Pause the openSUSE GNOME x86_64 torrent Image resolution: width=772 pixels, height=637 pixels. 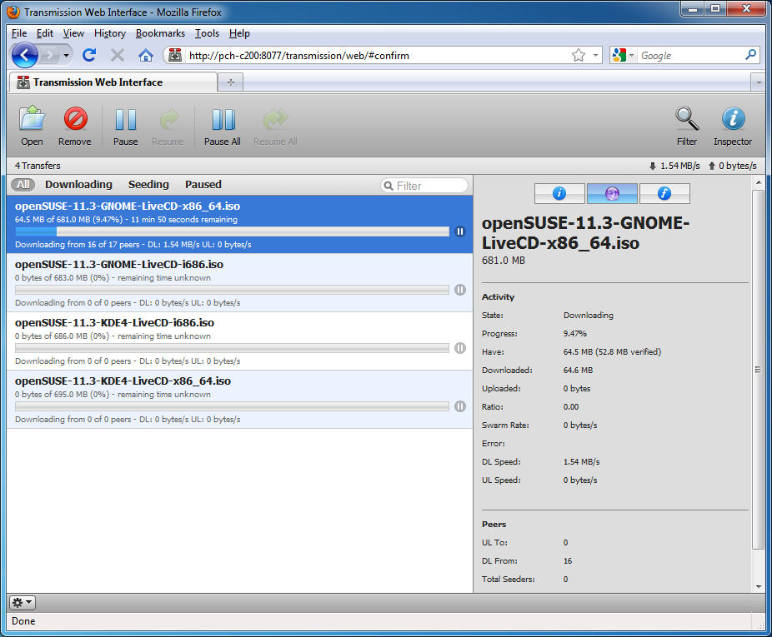pyautogui.click(x=460, y=231)
